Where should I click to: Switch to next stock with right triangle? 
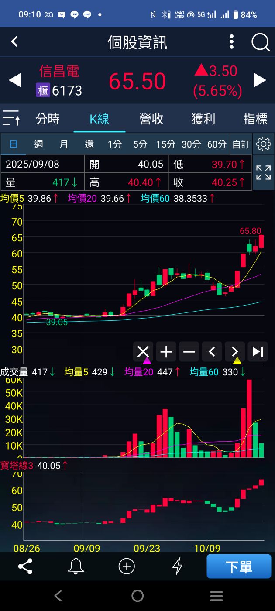[260, 80]
